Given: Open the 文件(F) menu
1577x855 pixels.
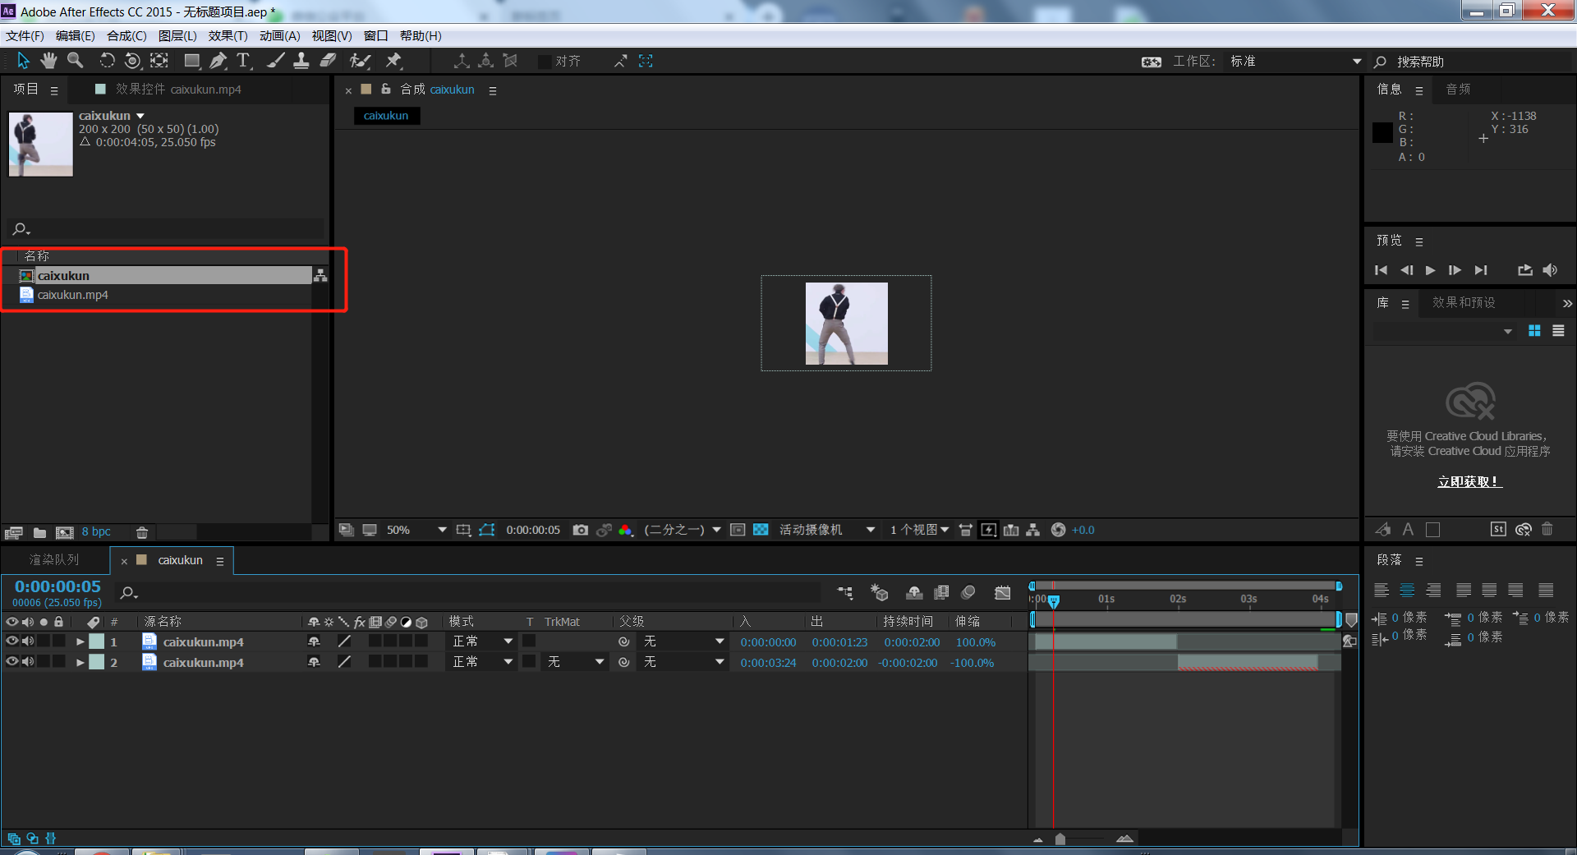Looking at the screenshot, I should pos(25,36).
